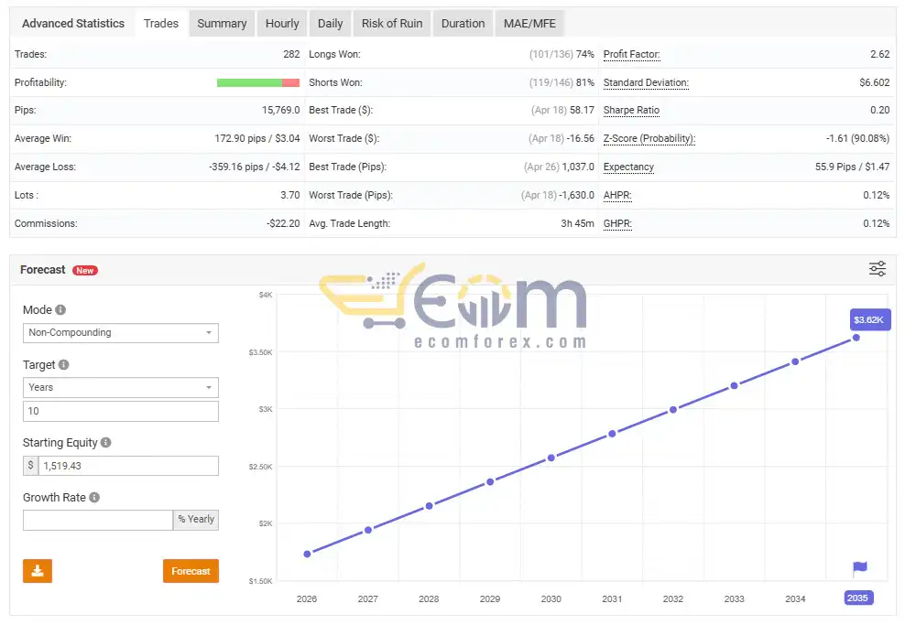
Task: Click the Profit Factor label link
Action: pos(631,54)
